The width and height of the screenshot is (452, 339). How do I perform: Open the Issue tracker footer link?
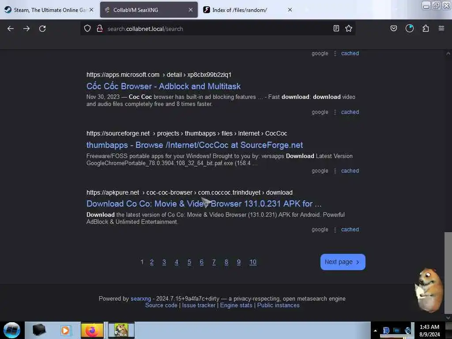(199, 305)
